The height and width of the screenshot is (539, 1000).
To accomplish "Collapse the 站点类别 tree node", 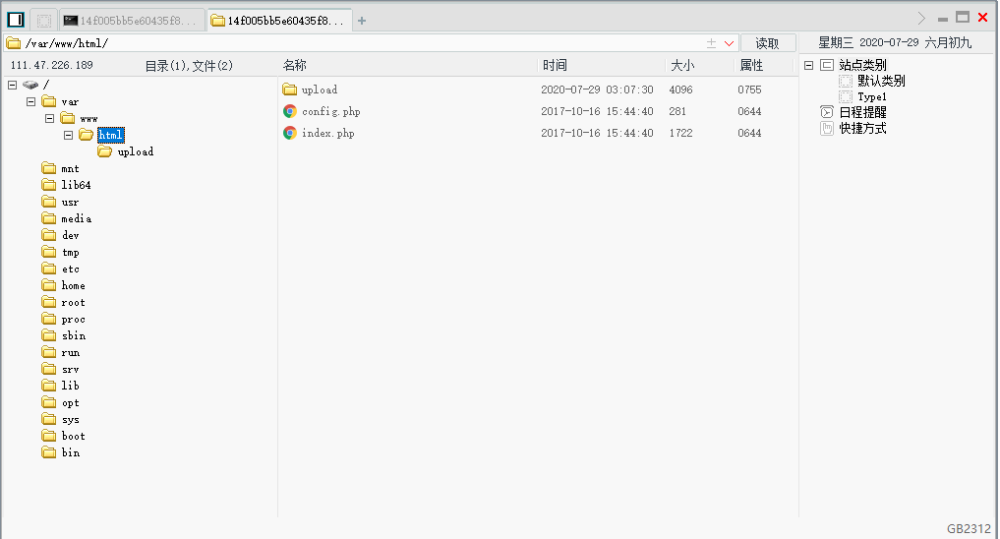I will (x=808, y=65).
